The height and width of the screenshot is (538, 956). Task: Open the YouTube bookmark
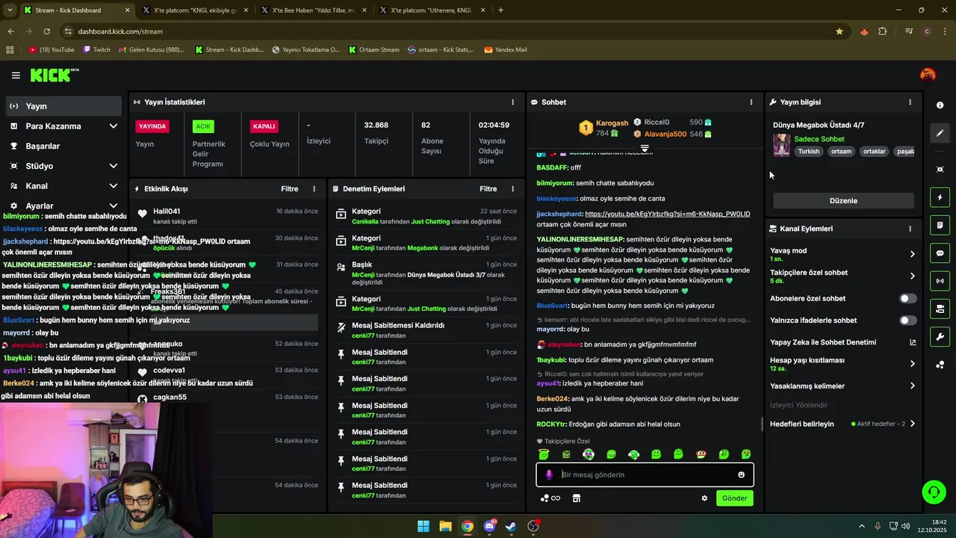tap(52, 50)
